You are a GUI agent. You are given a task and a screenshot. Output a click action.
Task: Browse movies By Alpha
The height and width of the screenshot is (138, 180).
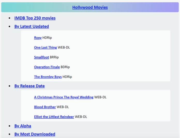(x=23, y=126)
